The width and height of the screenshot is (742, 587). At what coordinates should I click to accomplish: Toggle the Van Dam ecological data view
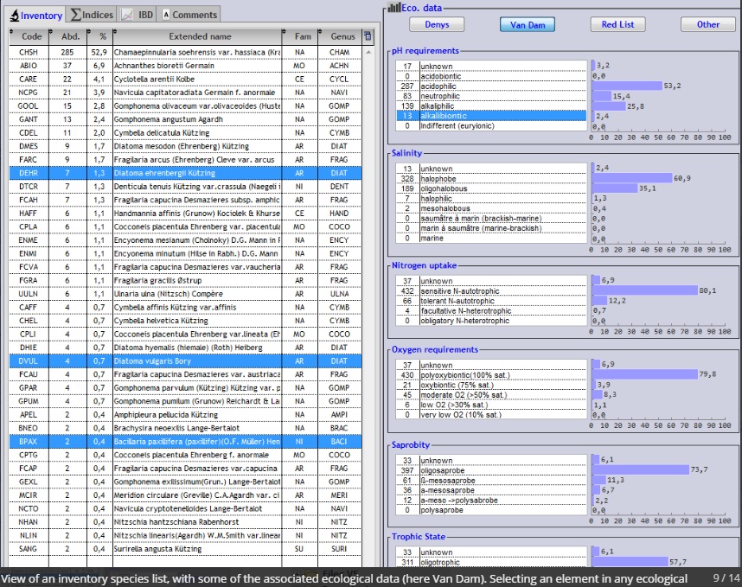(527, 25)
